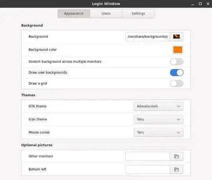Enable stretch background across multiple monitors
212x180 pixels.
(x=177, y=62)
